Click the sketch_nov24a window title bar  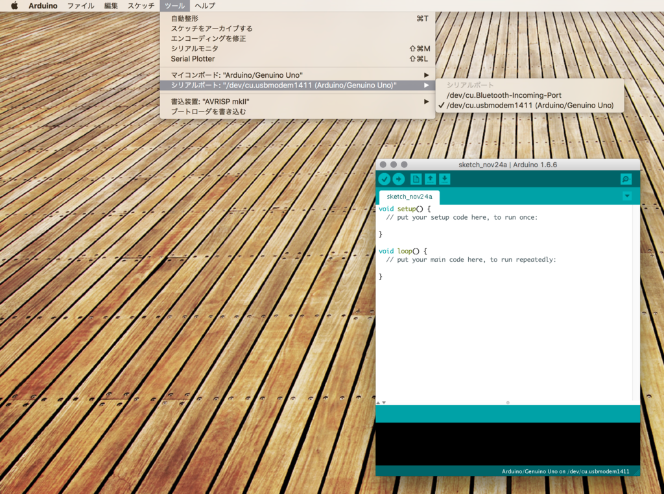click(x=508, y=165)
